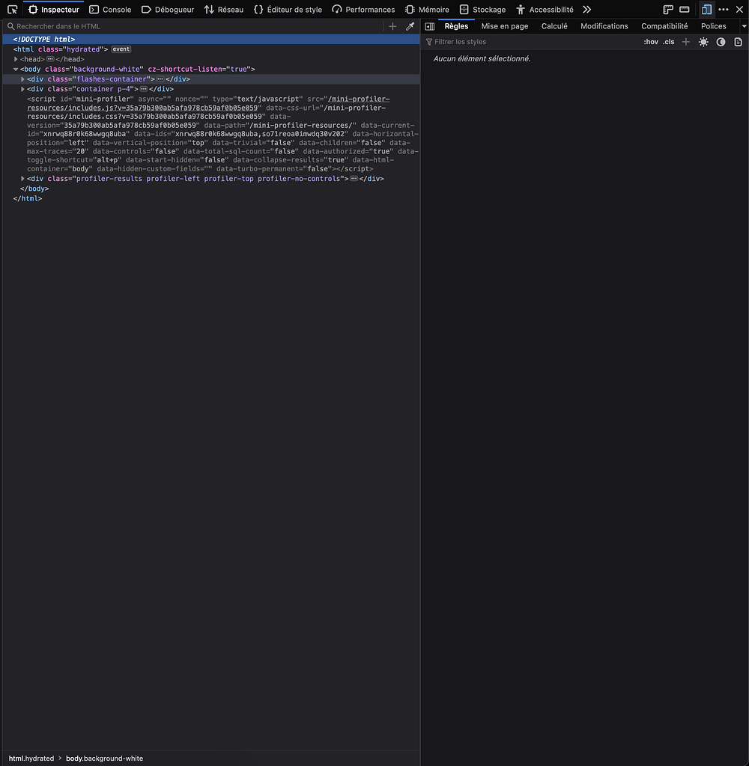The height and width of the screenshot is (766, 749).
Task: Activate the eyedropper color picker
Action: [410, 25]
